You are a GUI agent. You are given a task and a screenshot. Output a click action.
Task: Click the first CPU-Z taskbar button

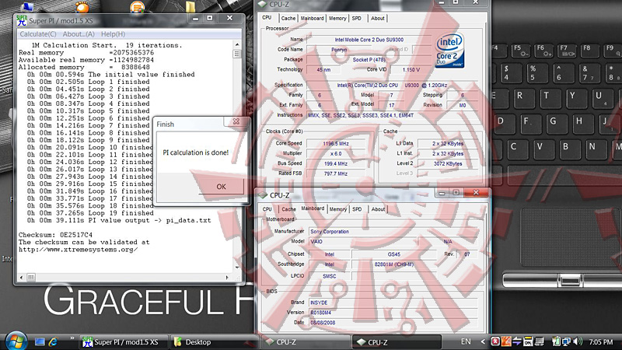coord(306,342)
